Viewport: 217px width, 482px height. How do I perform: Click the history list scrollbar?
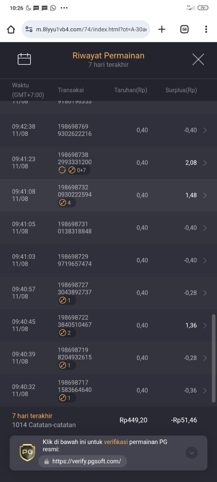pyautogui.click(x=214, y=358)
